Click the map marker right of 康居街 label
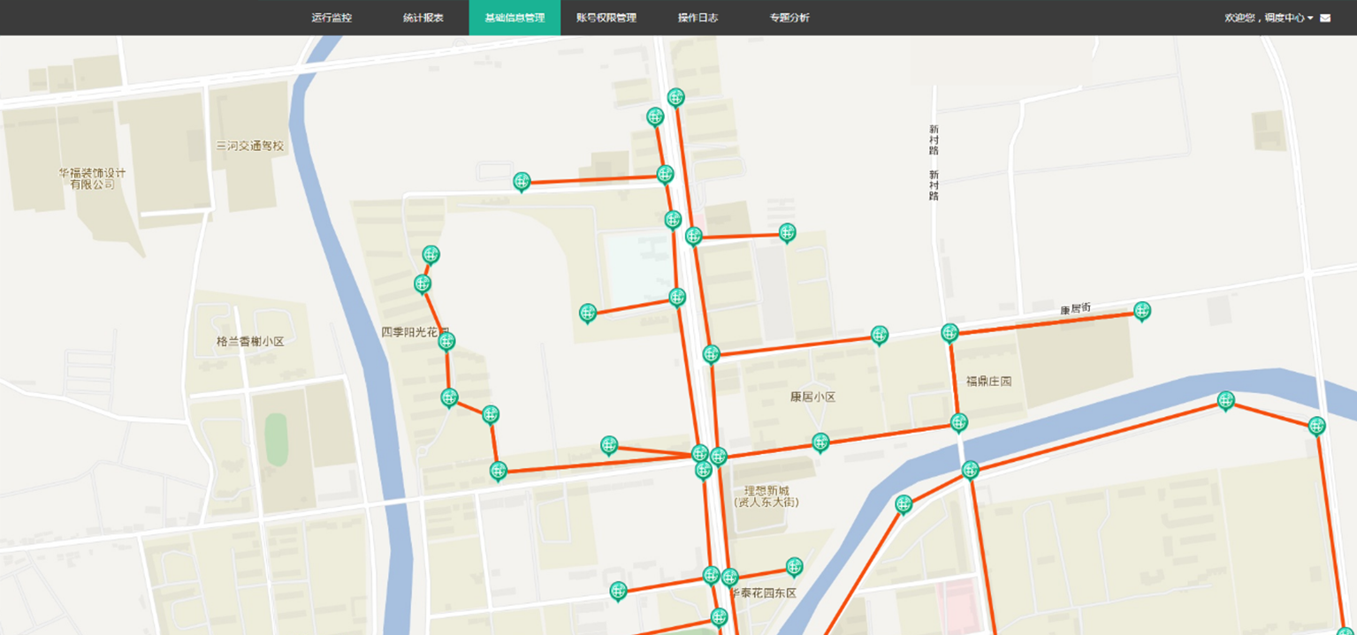This screenshot has width=1357, height=635. pyautogui.click(x=1142, y=311)
